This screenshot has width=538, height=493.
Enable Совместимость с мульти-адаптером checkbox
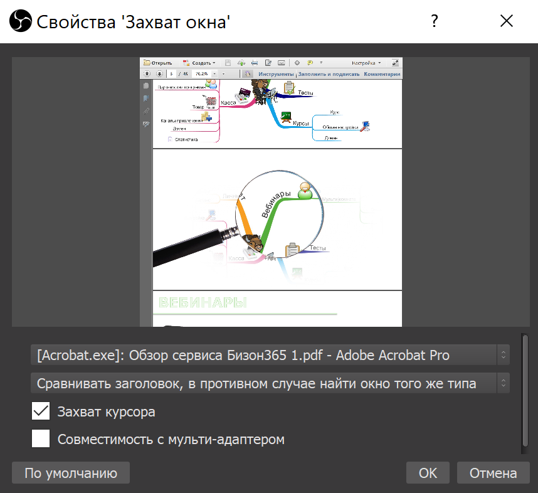pyautogui.click(x=41, y=439)
